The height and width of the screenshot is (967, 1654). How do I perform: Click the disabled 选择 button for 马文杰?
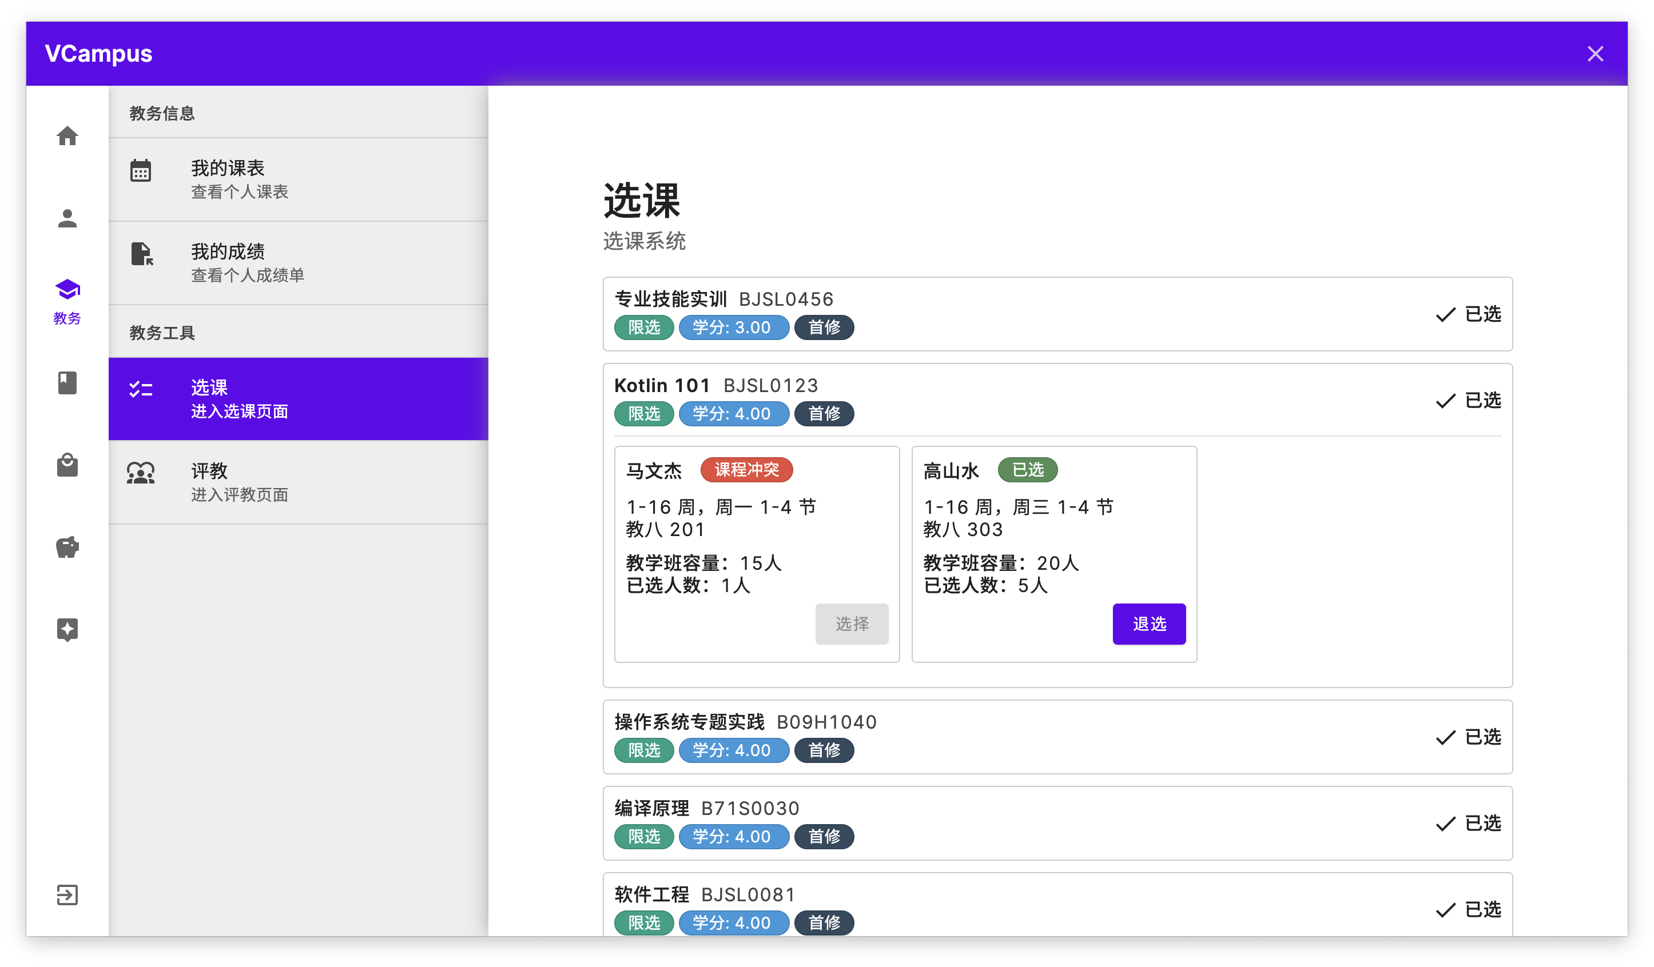[851, 624]
